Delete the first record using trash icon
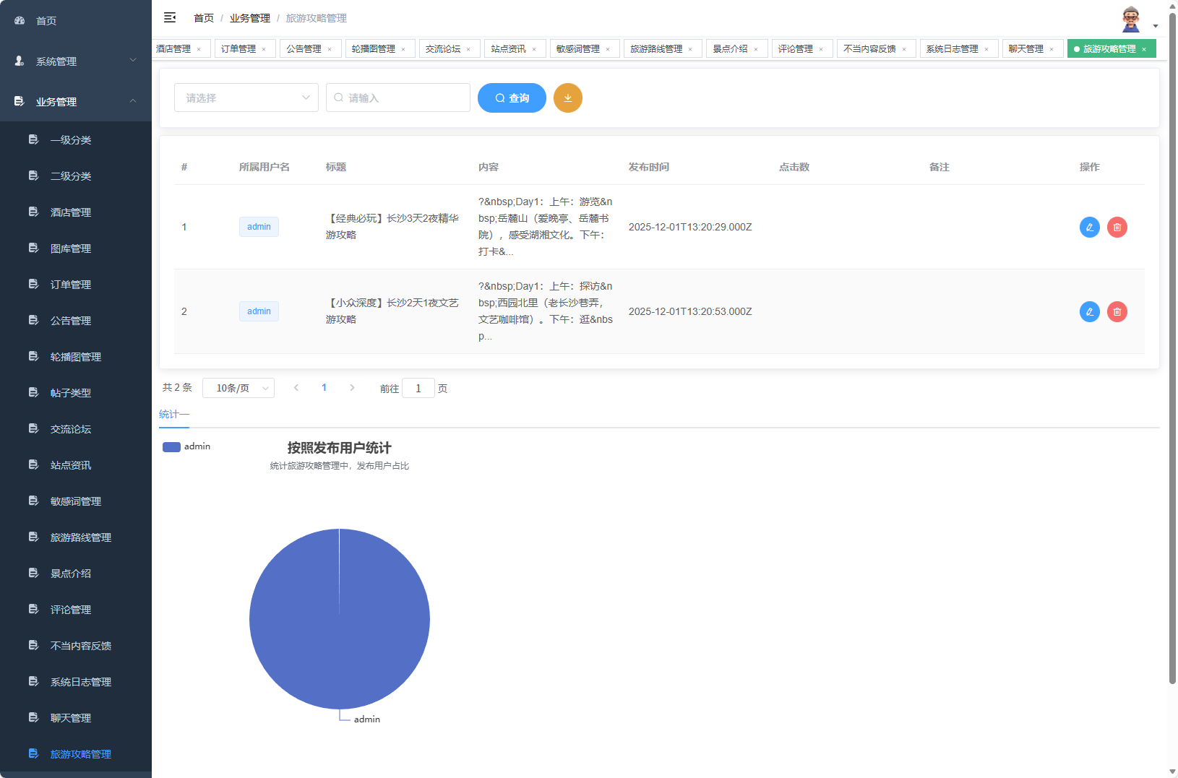The image size is (1178, 778). [1117, 227]
